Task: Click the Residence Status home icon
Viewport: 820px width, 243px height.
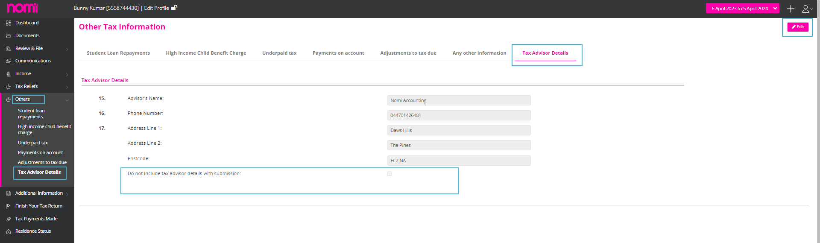Action: point(9,231)
